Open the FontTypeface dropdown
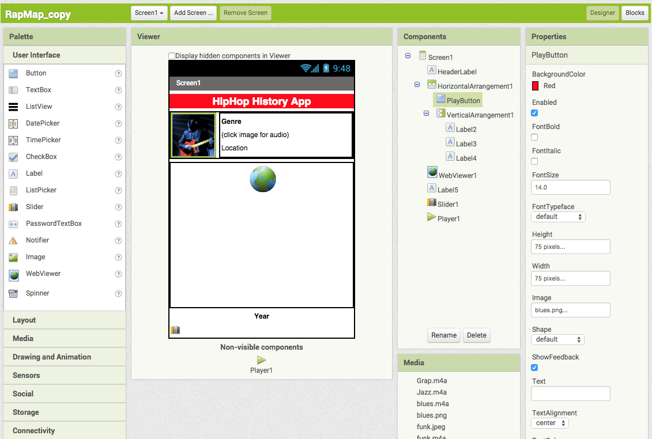 (558, 217)
